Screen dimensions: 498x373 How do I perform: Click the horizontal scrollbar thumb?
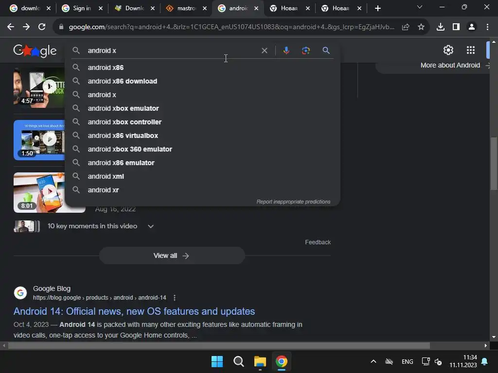pyautogui.click(x=219, y=345)
